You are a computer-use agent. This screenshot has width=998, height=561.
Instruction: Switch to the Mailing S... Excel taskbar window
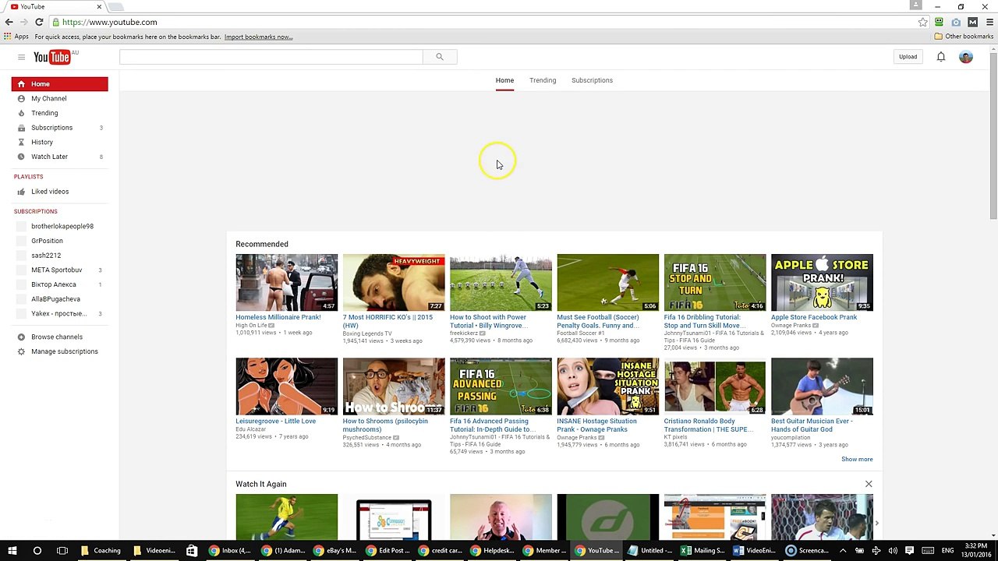[x=702, y=551]
